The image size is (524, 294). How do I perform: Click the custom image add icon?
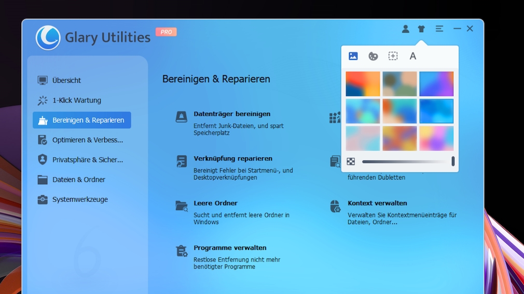(x=393, y=56)
